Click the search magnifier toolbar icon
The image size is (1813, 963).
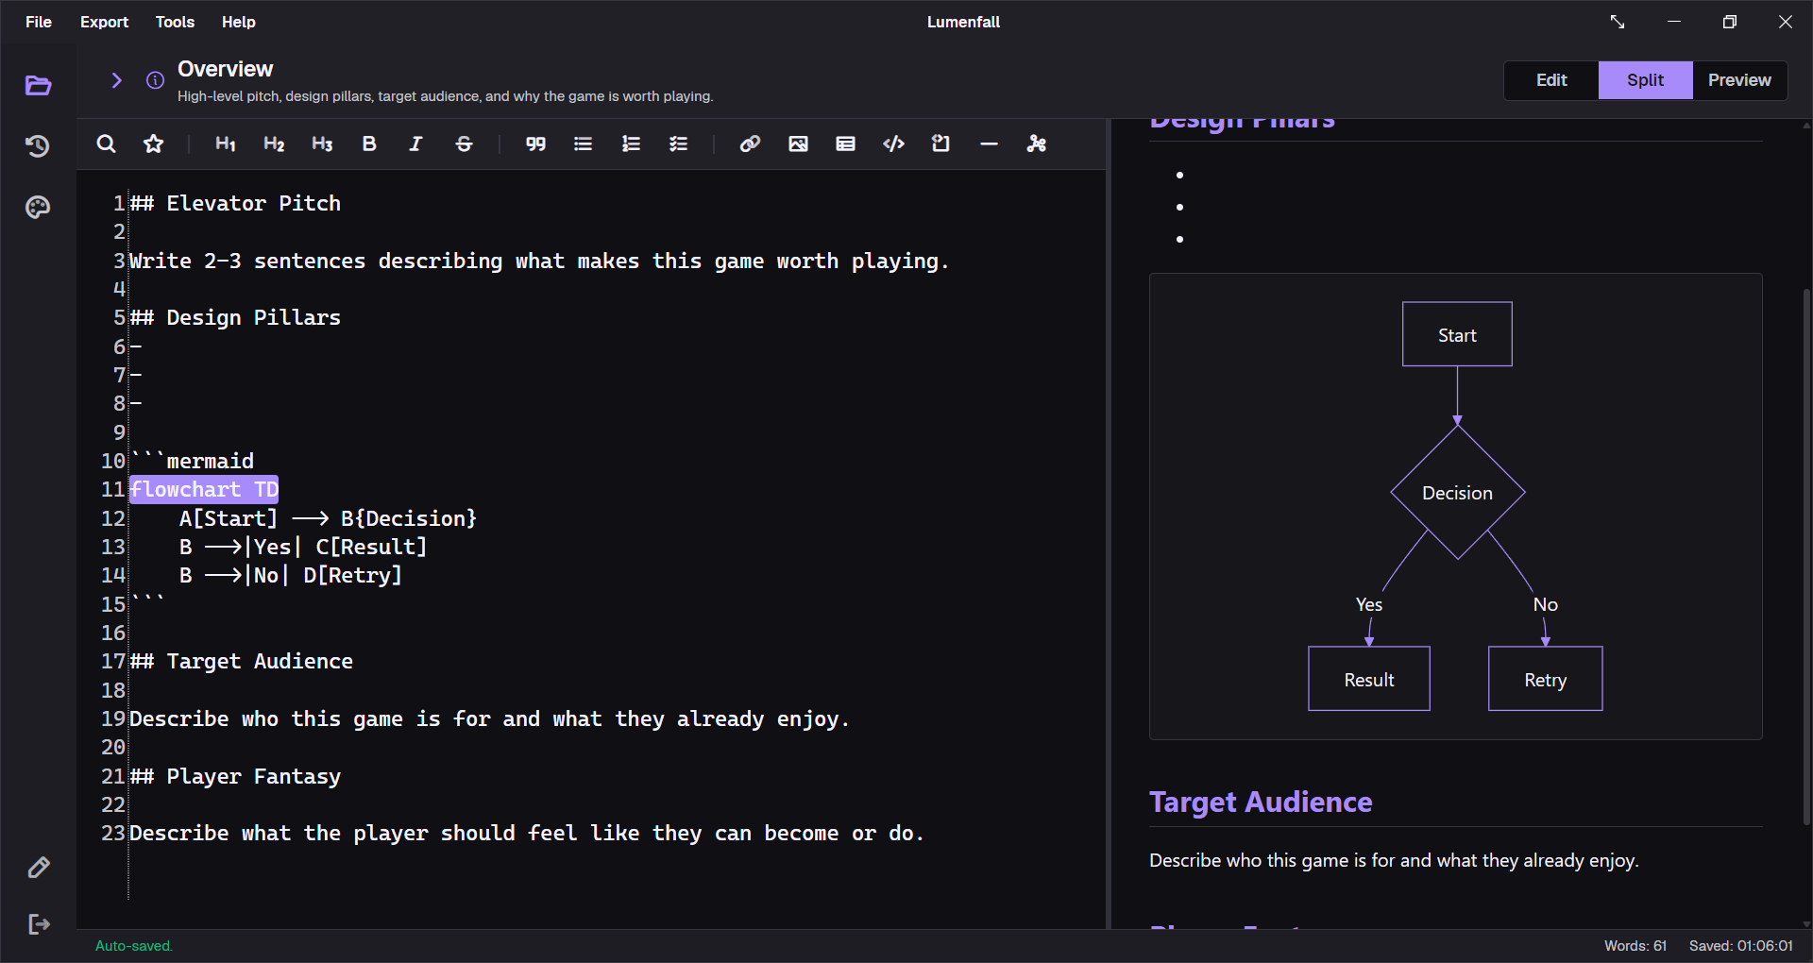click(107, 144)
